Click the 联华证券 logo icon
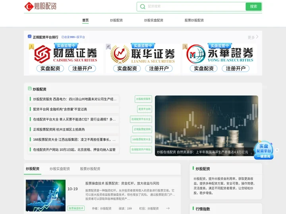Viewport: 286px width, 214px height. (120, 54)
